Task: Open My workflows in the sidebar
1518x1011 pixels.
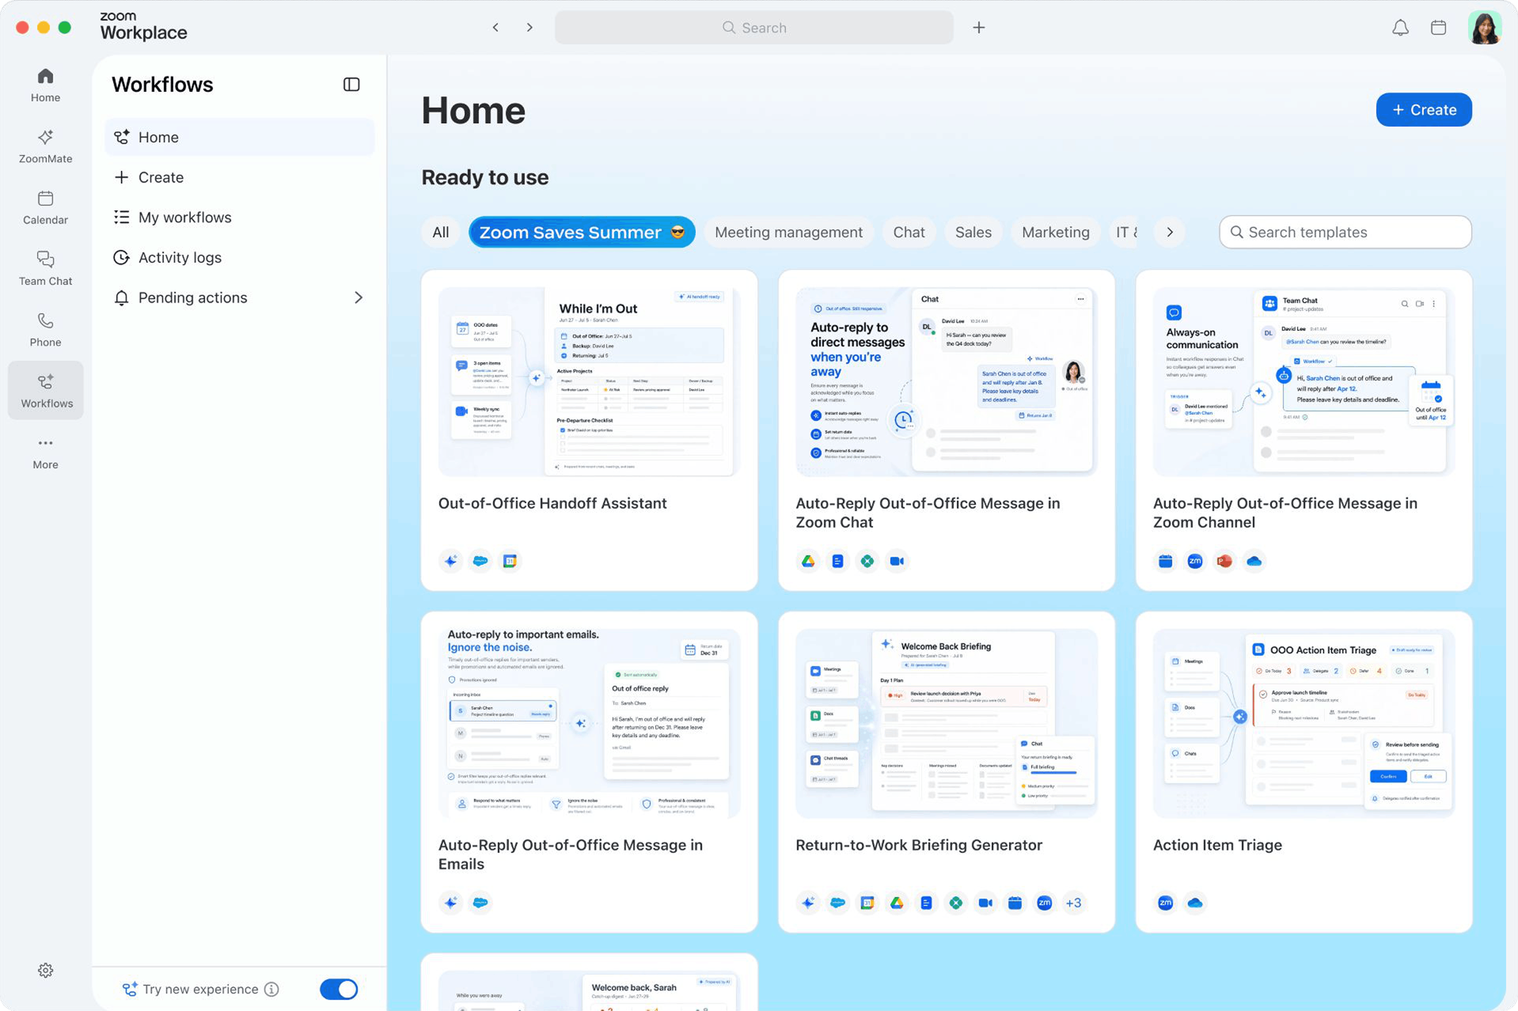Action: [239, 217]
